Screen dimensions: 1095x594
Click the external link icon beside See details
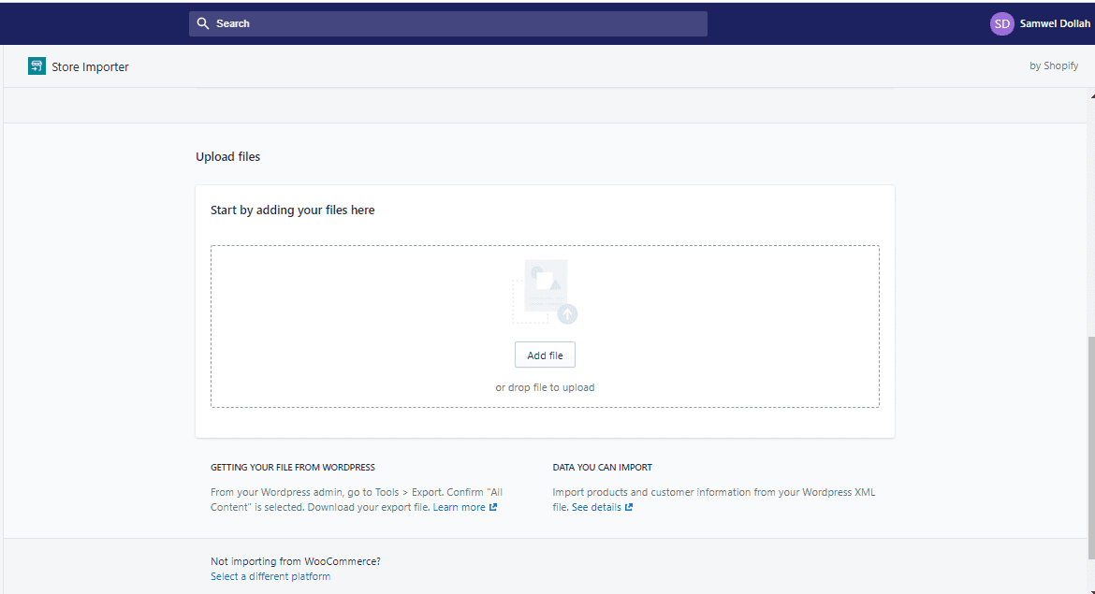coord(629,507)
